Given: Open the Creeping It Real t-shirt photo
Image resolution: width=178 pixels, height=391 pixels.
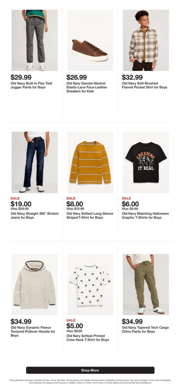Looking at the screenshot, I should tap(146, 162).
